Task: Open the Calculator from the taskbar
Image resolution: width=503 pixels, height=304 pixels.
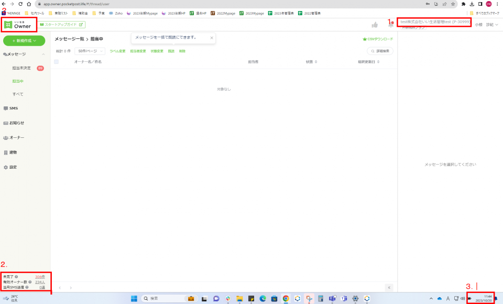Action: 321,299
